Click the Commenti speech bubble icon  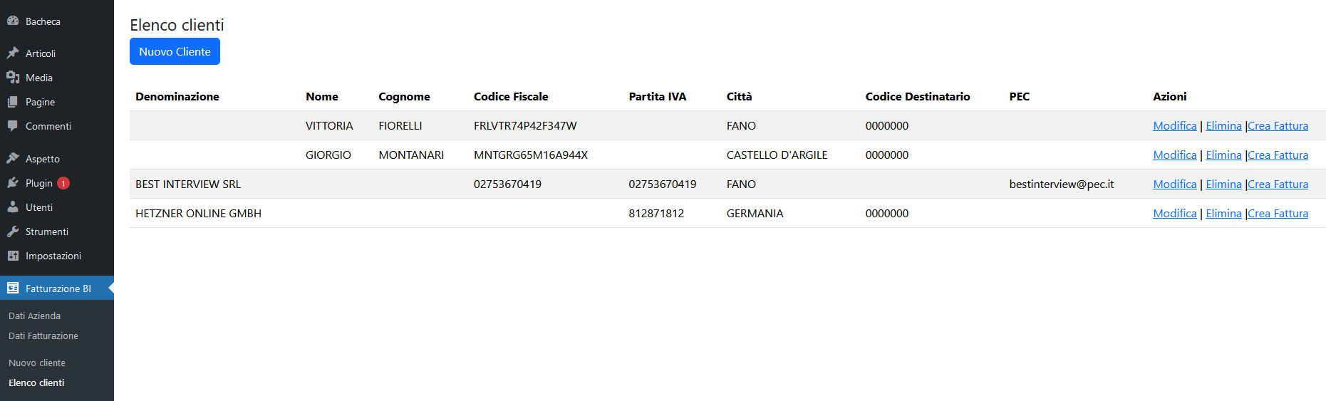[x=13, y=126]
